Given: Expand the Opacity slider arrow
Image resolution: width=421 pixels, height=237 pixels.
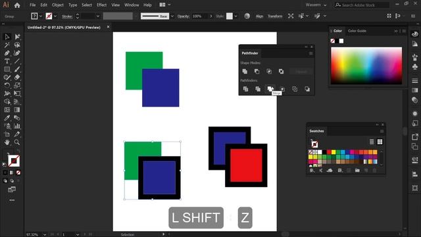Looking at the screenshot, I should pos(211,16).
